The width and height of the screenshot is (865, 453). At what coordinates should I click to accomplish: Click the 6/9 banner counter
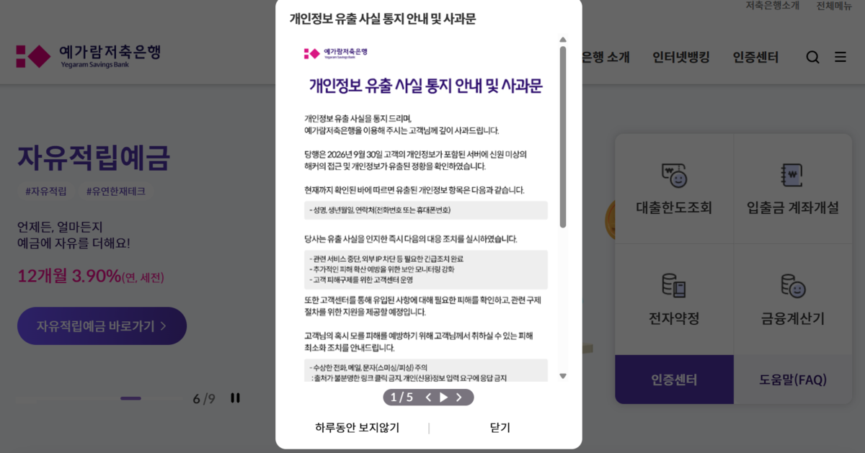(204, 398)
